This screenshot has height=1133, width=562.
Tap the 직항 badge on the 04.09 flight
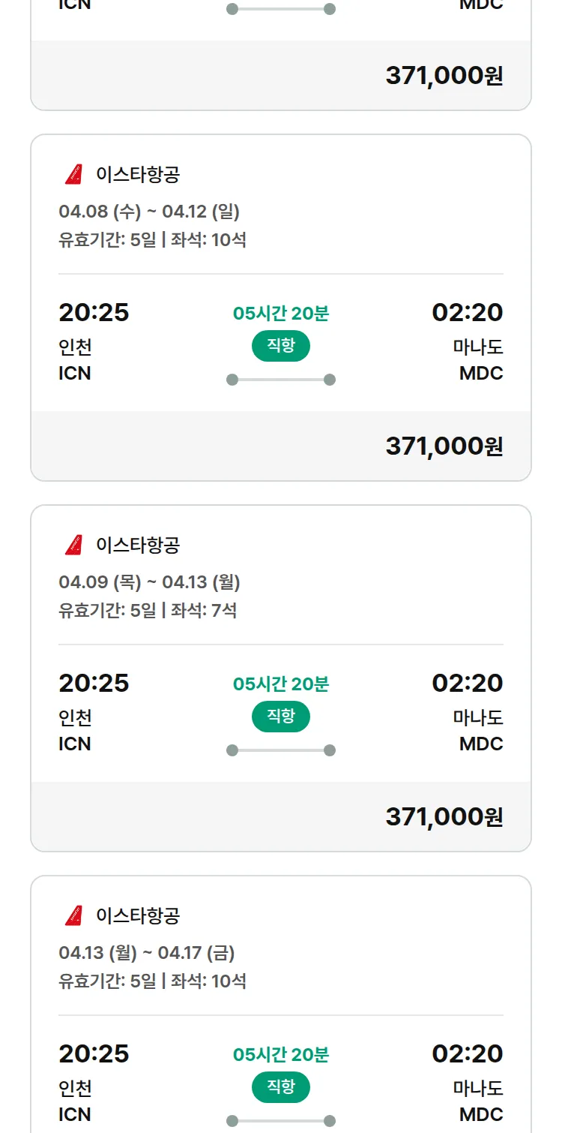(x=281, y=717)
